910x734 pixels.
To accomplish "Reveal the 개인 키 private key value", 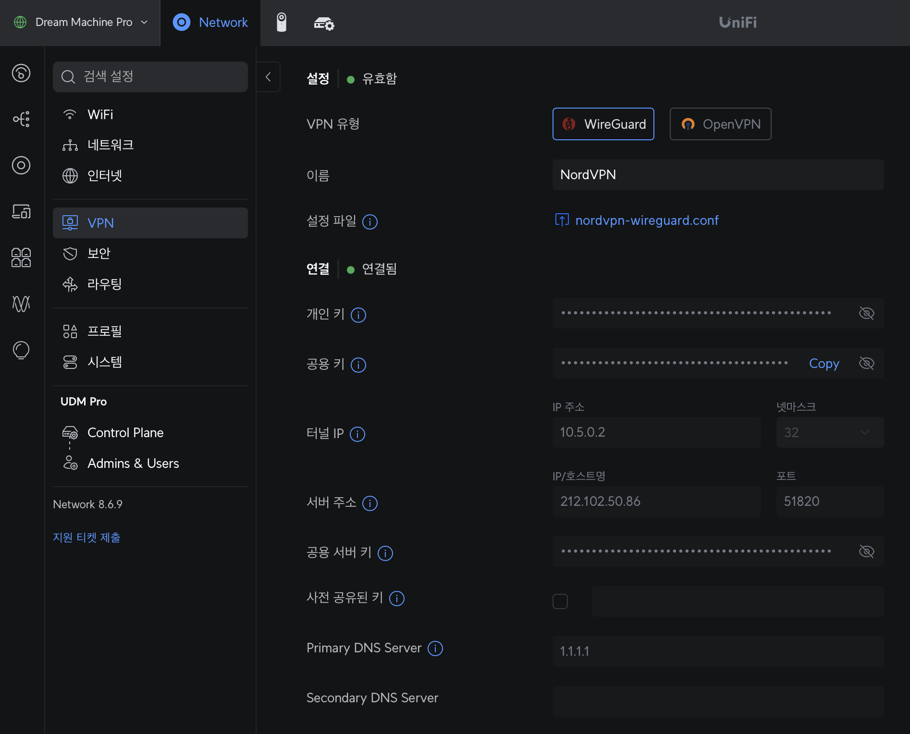I will coord(866,314).
